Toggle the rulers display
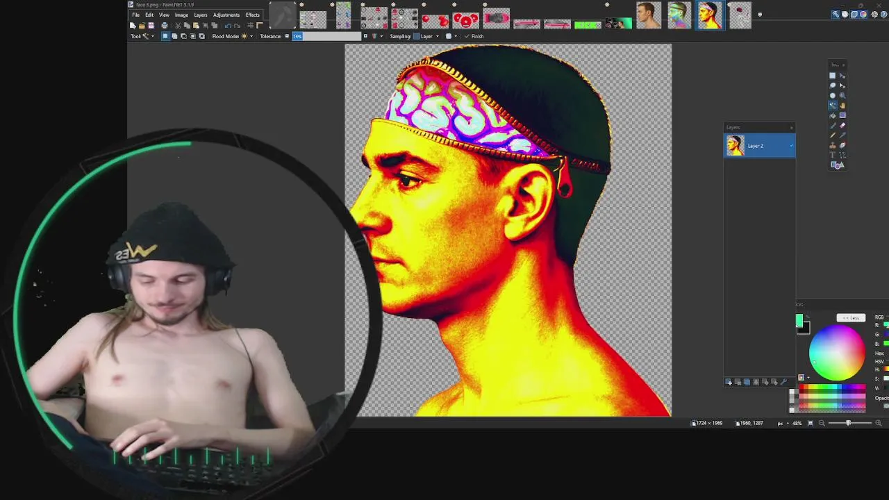This screenshot has height=500, width=889. coord(260,26)
